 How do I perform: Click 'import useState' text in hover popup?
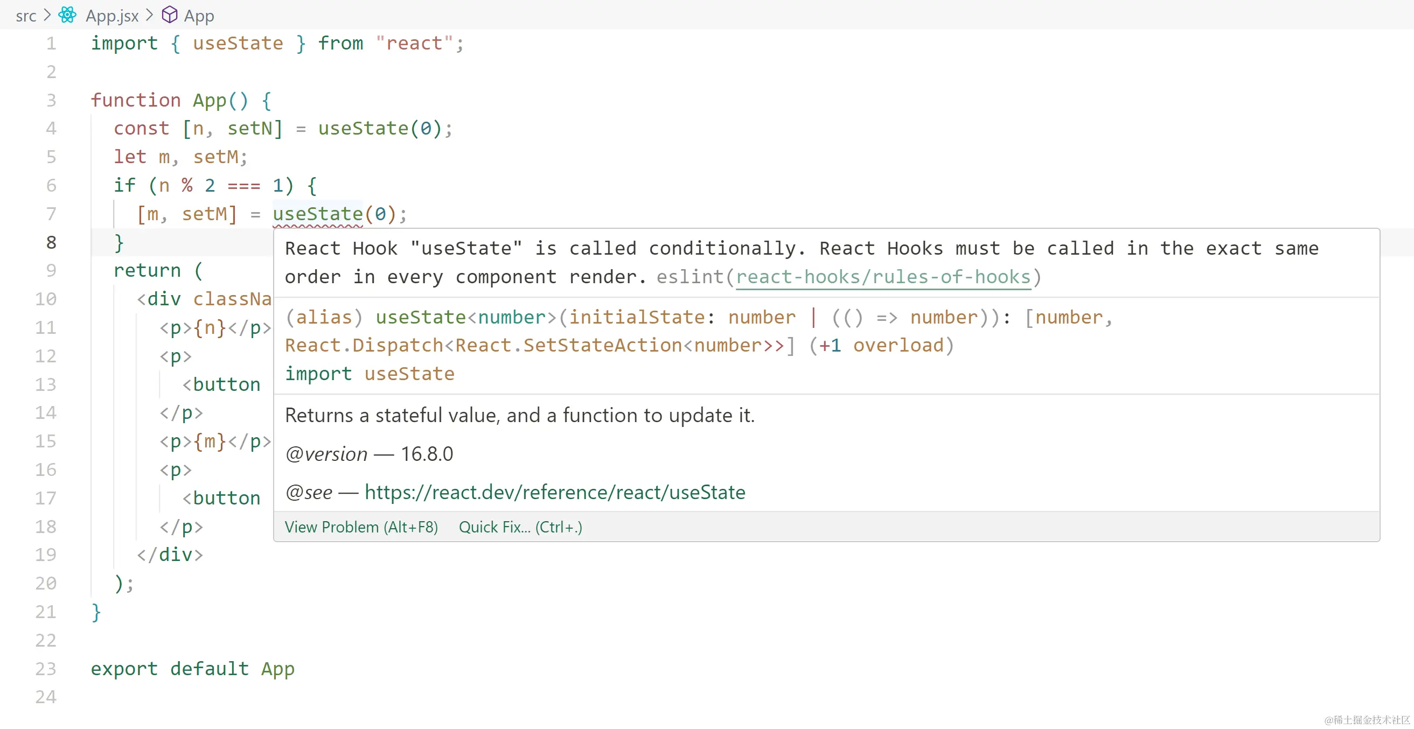point(370,374)
